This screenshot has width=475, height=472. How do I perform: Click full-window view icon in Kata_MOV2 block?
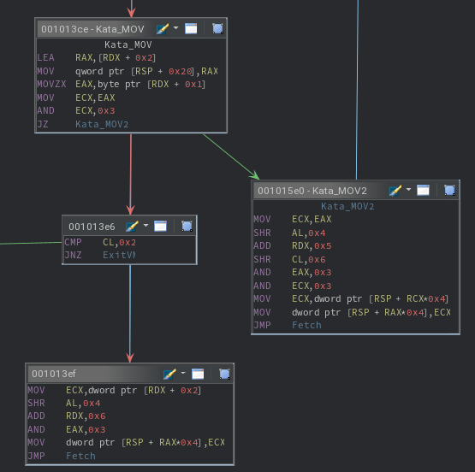[x=423, y=191]
